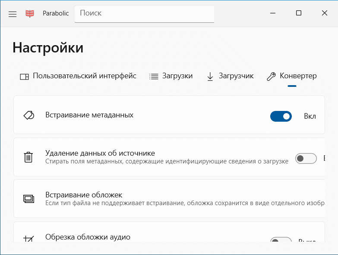Click the audio cover crop icon
The width and height of the screenshot is (338, 255).
pyautogui.click(x=28, y=239)
